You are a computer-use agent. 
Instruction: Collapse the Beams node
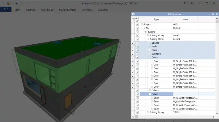pyautogui.click(x=150, y=94)
